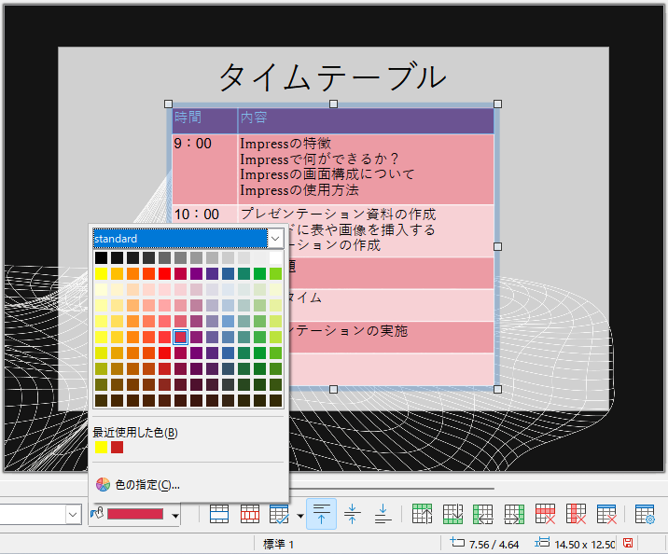Image resolution: width=668 pixels, height=554 pixels.
Task: Insert a column before
Action: (483, 514)
